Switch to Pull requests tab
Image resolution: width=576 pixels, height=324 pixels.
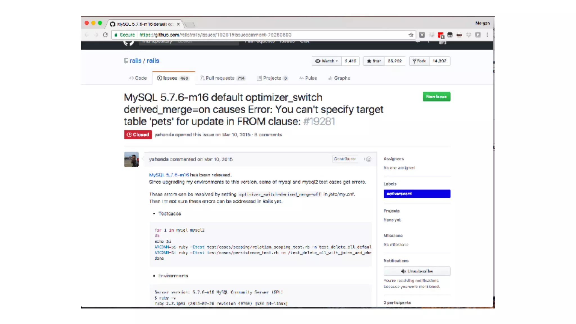[222, 78]
